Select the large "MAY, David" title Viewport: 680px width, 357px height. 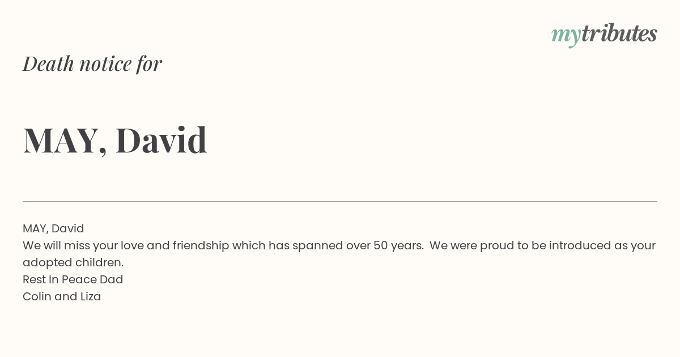click(115, 140)
